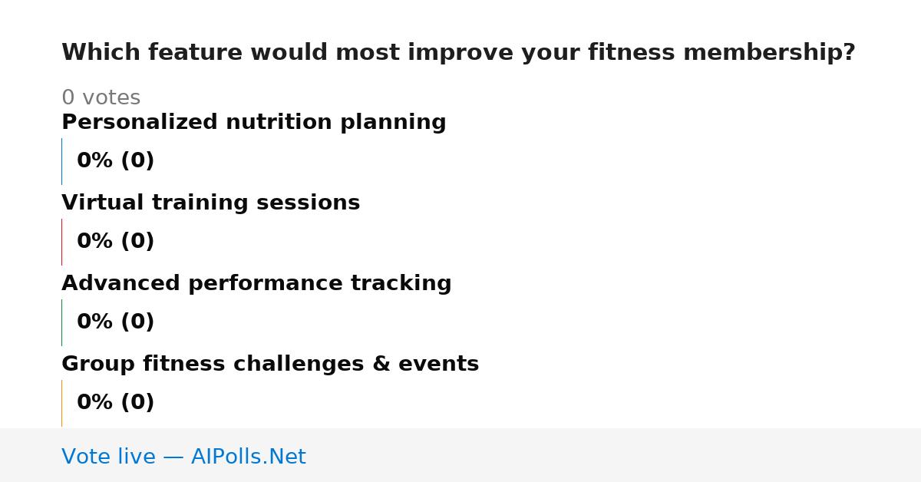Click the gray footer bar
This screenshot has height=482, width=921.
click(460, 455)
